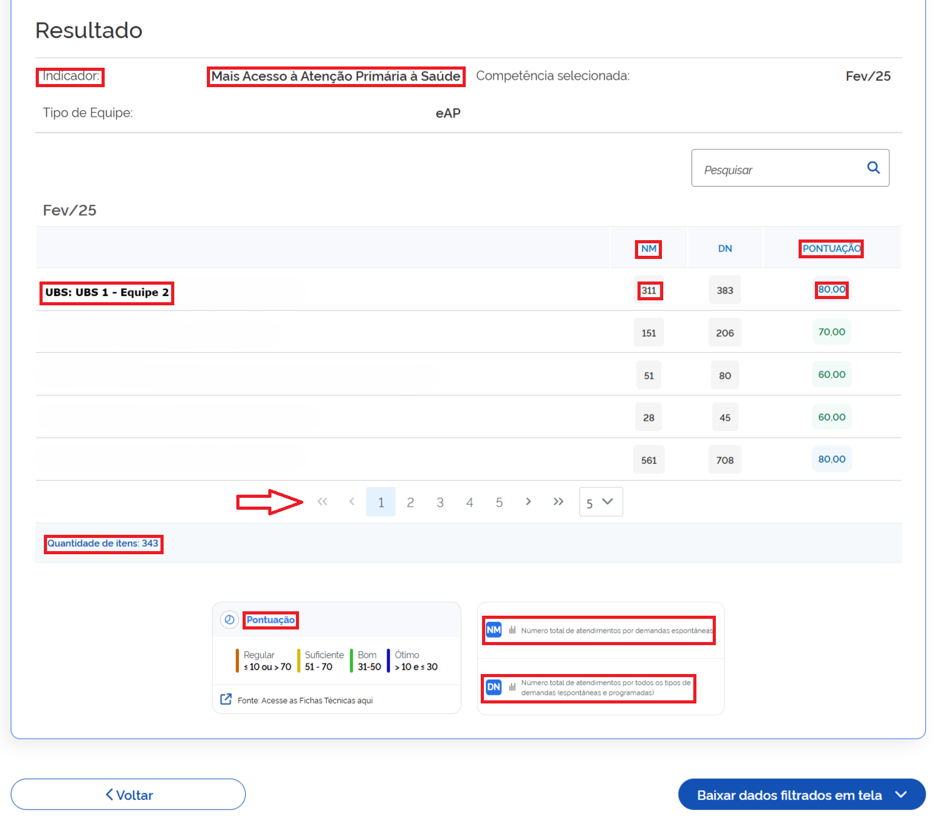Sort by NM column header
The image size is (934, 832).
click(x=649, y=248)
